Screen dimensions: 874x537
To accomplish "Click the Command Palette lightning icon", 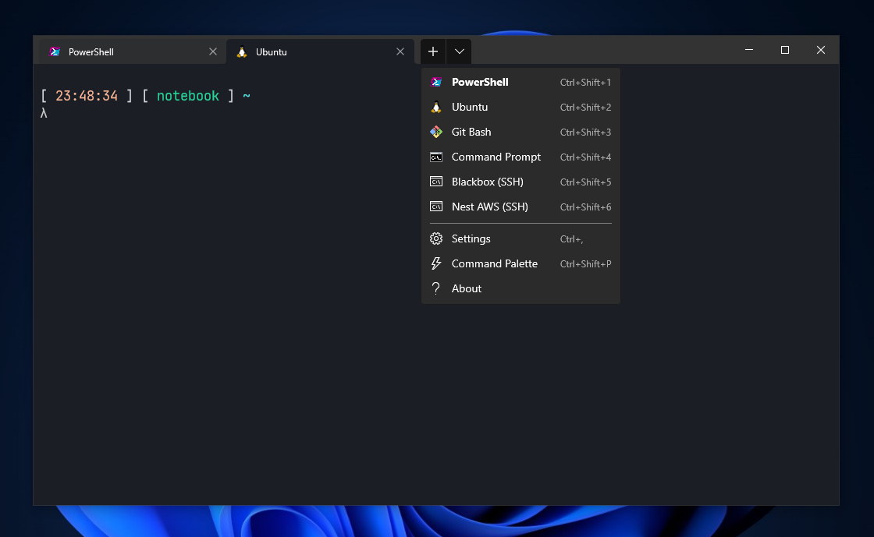I will click(436, 263).
